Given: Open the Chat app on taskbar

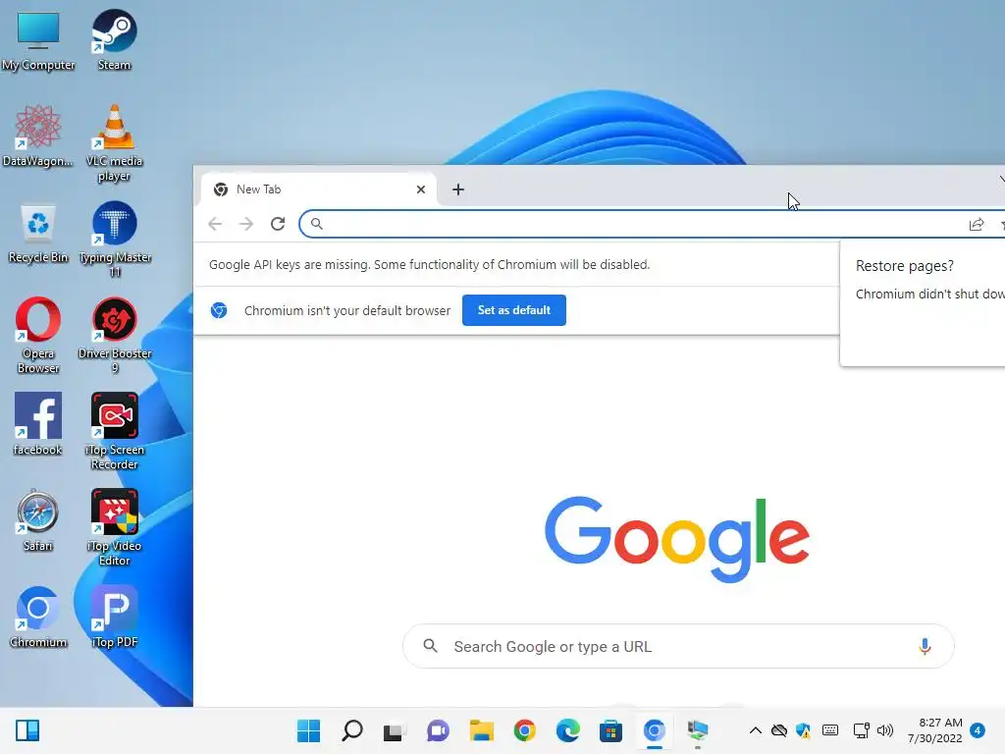Looking at the screenshot, I should coord(438,730).
